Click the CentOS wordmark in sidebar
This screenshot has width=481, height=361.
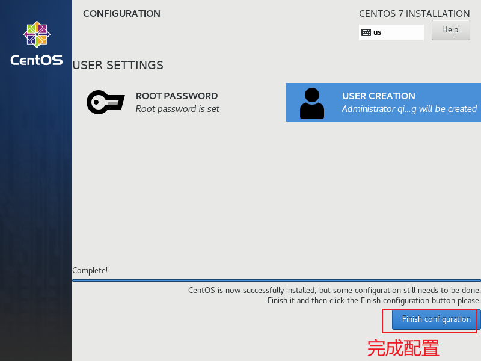(x=37, y=60)
